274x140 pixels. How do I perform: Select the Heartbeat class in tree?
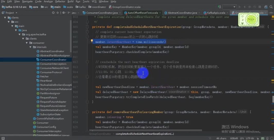pos(46,81)
